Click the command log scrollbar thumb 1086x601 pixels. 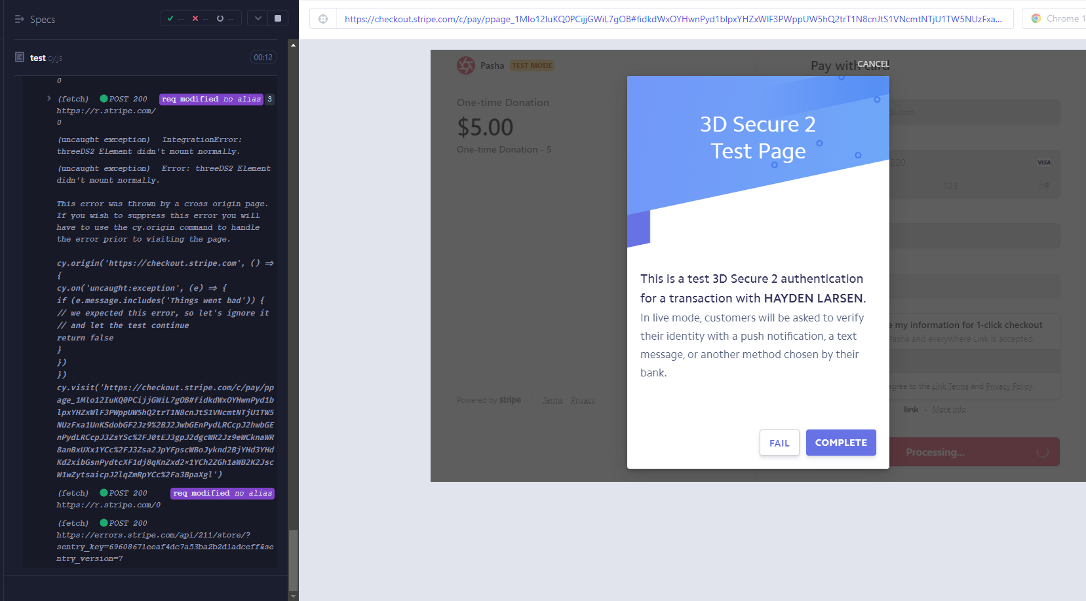click(293, 560)
